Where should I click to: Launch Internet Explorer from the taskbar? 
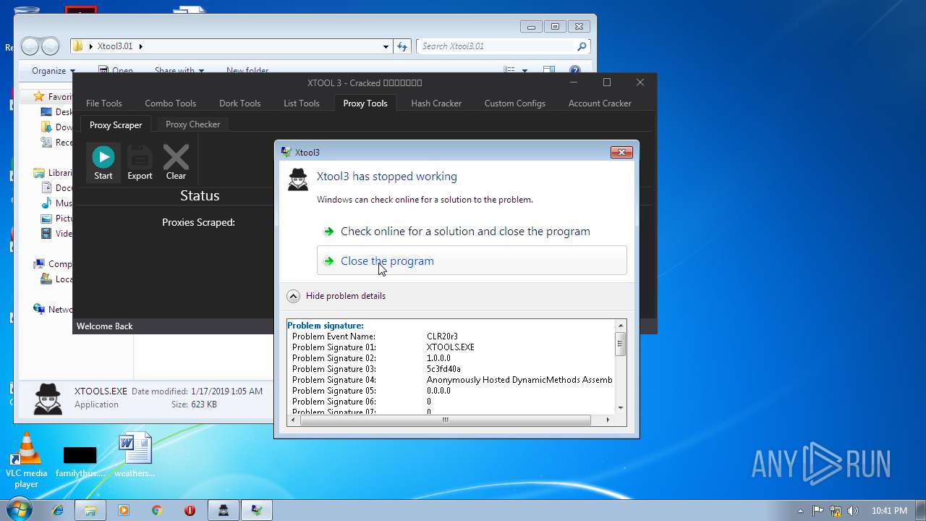(x=58, y=510)
